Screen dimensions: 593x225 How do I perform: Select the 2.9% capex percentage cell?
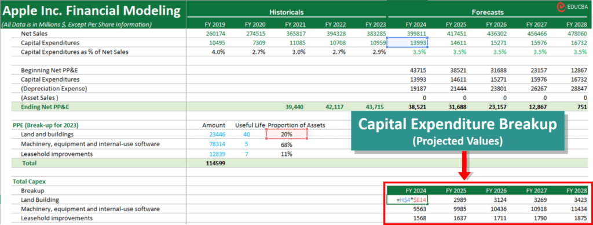pos(379,52)
